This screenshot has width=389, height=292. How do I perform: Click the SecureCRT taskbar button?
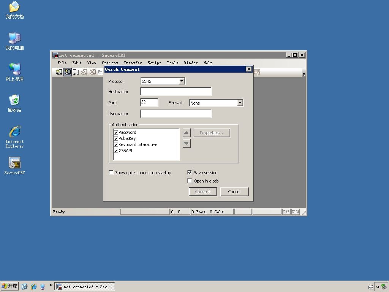(85, 287)
